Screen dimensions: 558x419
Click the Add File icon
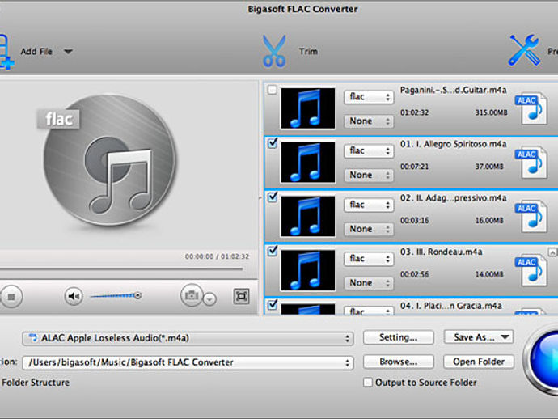6,52
